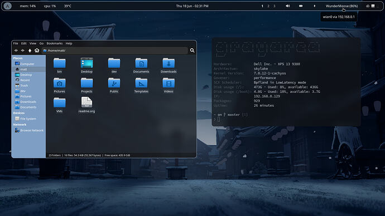Click the volume speaker icon in panel
The image size is (385, 216).
(x=287, y=6)
